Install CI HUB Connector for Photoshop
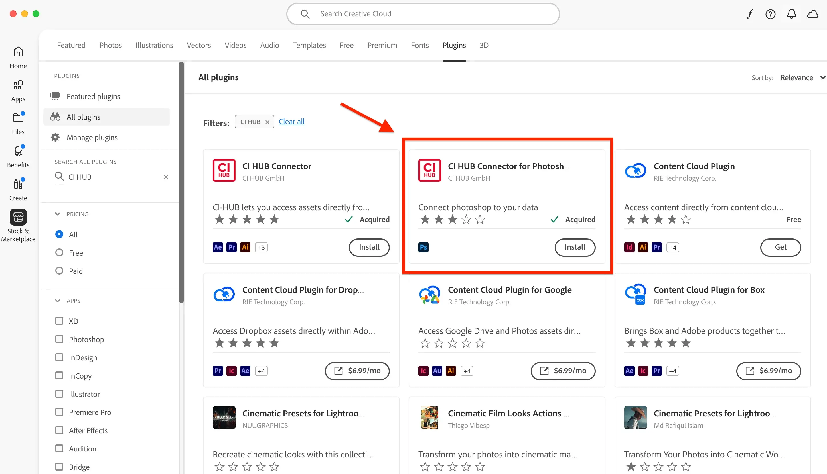The image size is (827, 474). [575, 247]
